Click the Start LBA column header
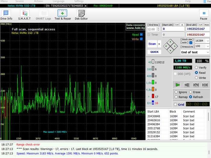 [x=157, y=112]
